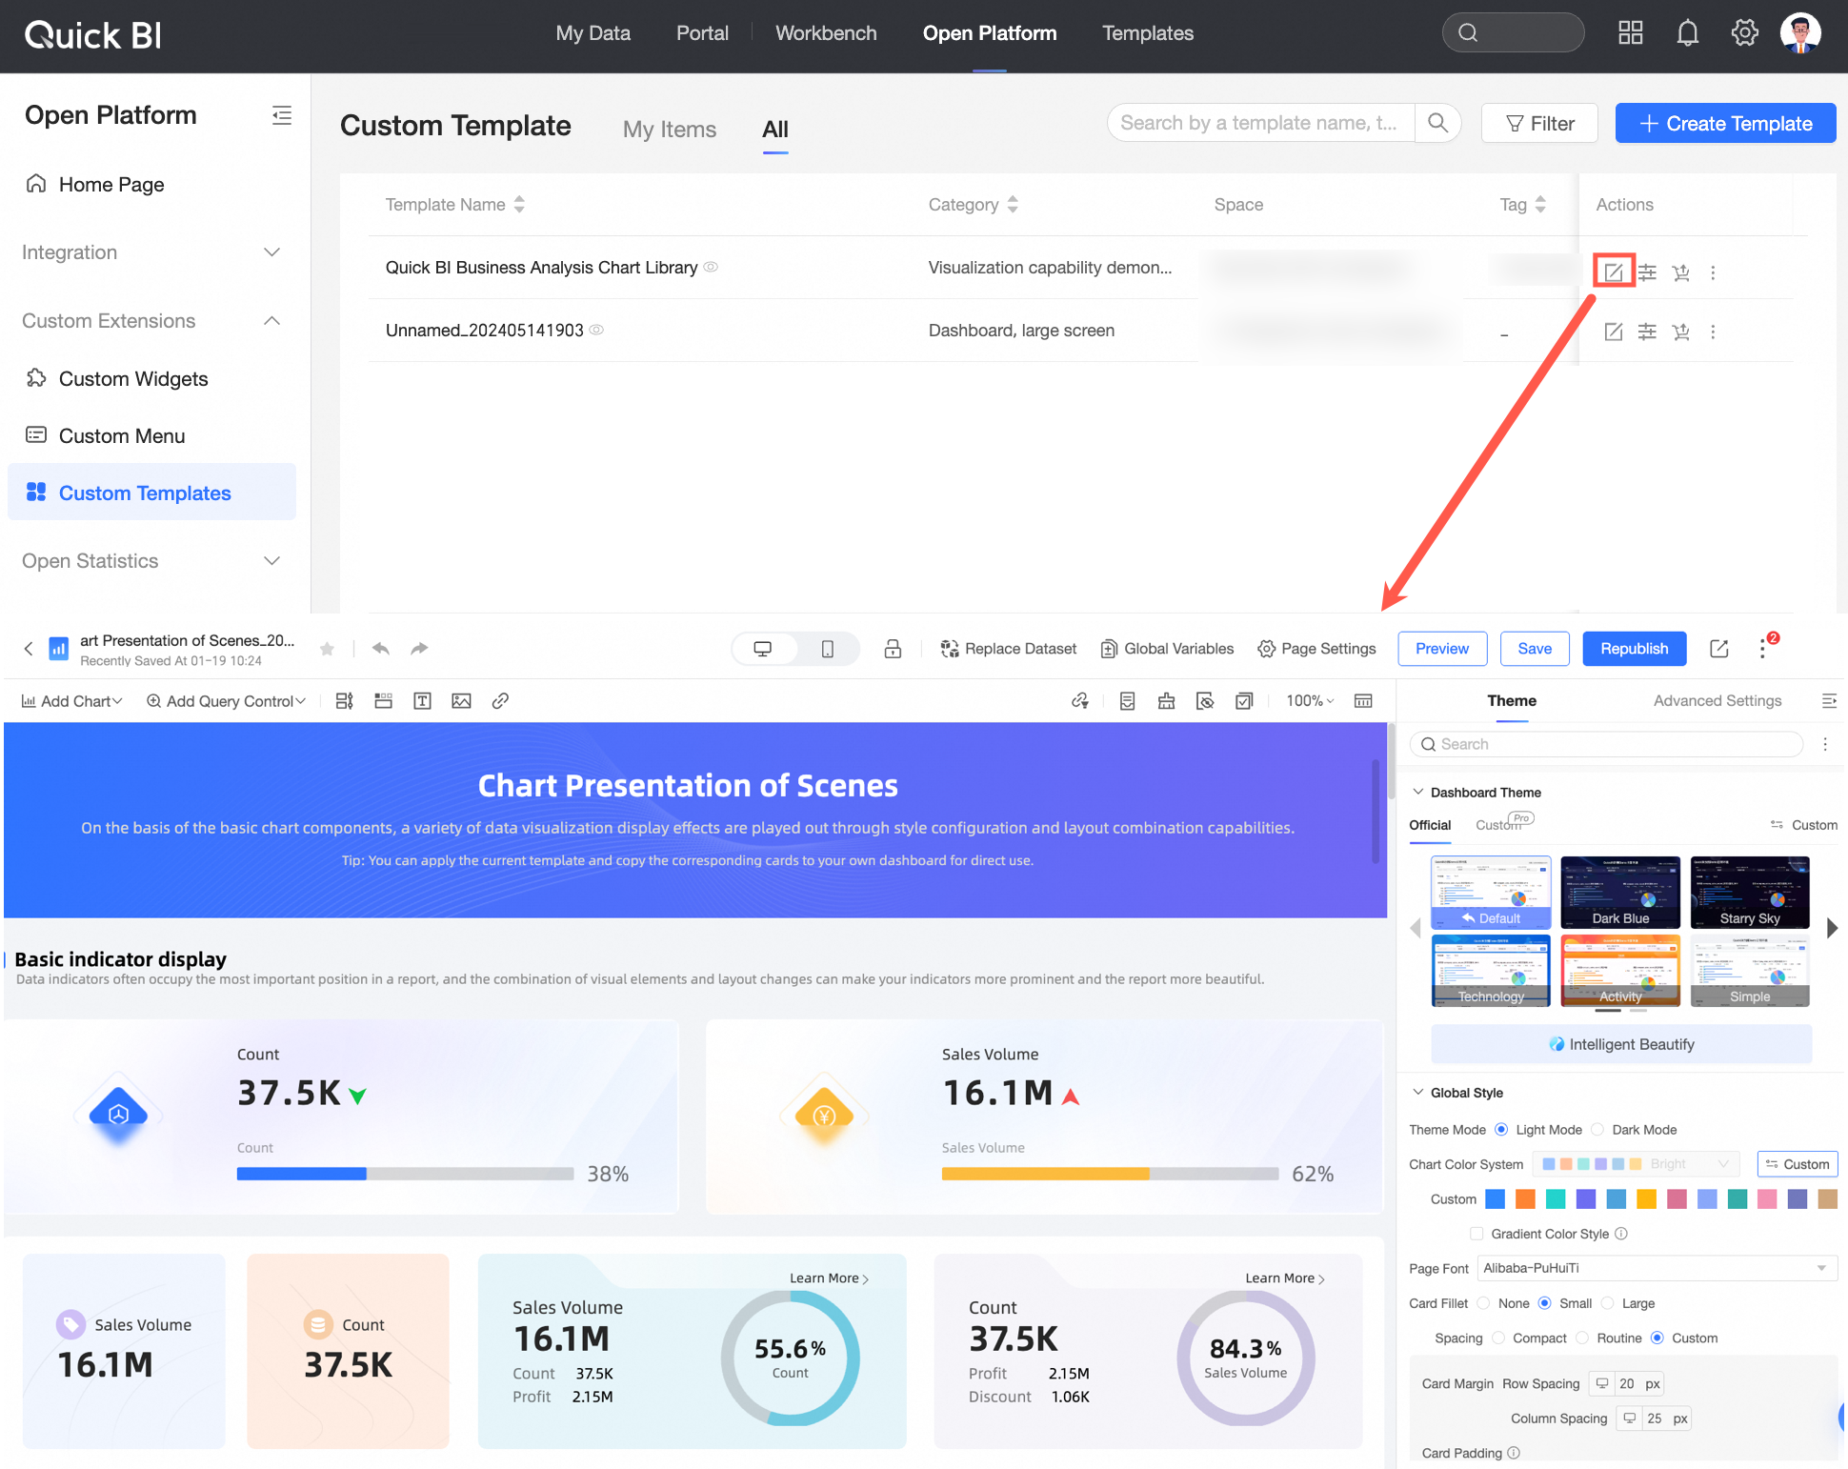Click the lock icon in dashboard toolbar
The height and width of the screenshot is (1469, 1848).
[x=893, y=649]
